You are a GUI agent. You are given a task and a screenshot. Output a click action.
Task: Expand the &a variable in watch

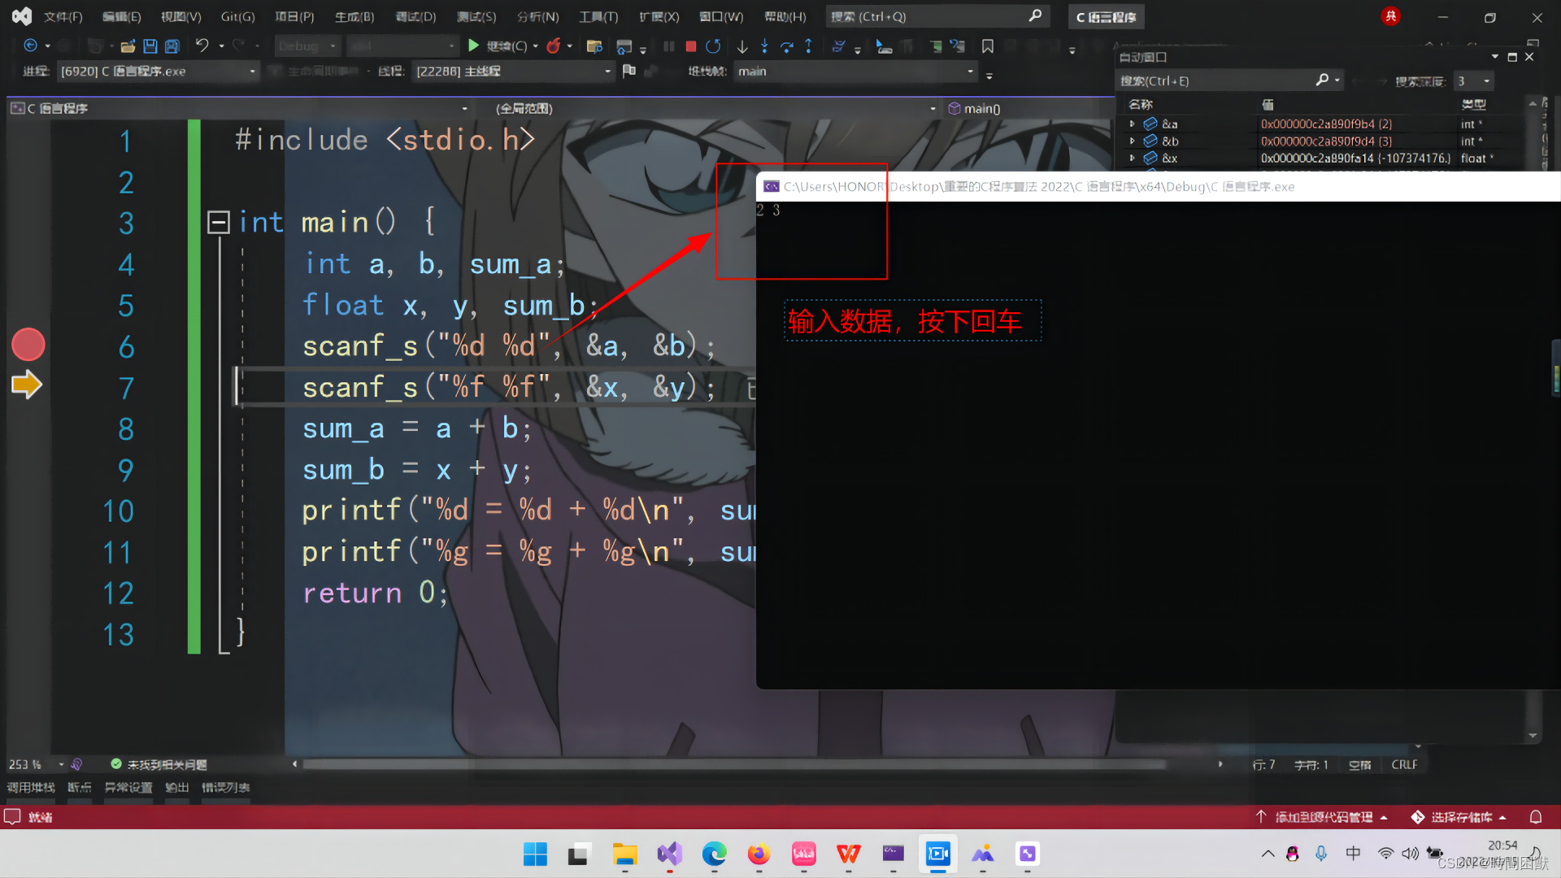(1132, 124)
